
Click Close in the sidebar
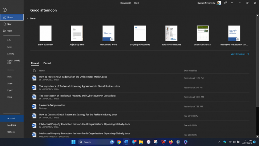[12, 97]
